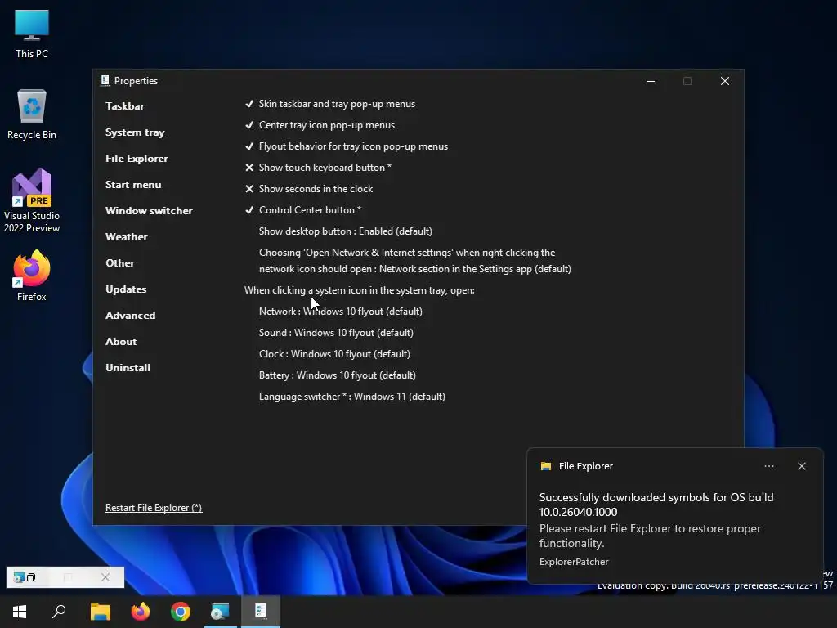Select Visual Studio 2022 Preview desktop shortcut

click(x=32, y=201)
